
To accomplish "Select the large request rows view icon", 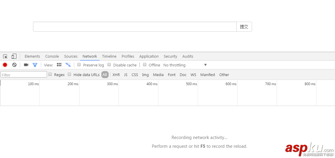I will (x=59, y=65).
